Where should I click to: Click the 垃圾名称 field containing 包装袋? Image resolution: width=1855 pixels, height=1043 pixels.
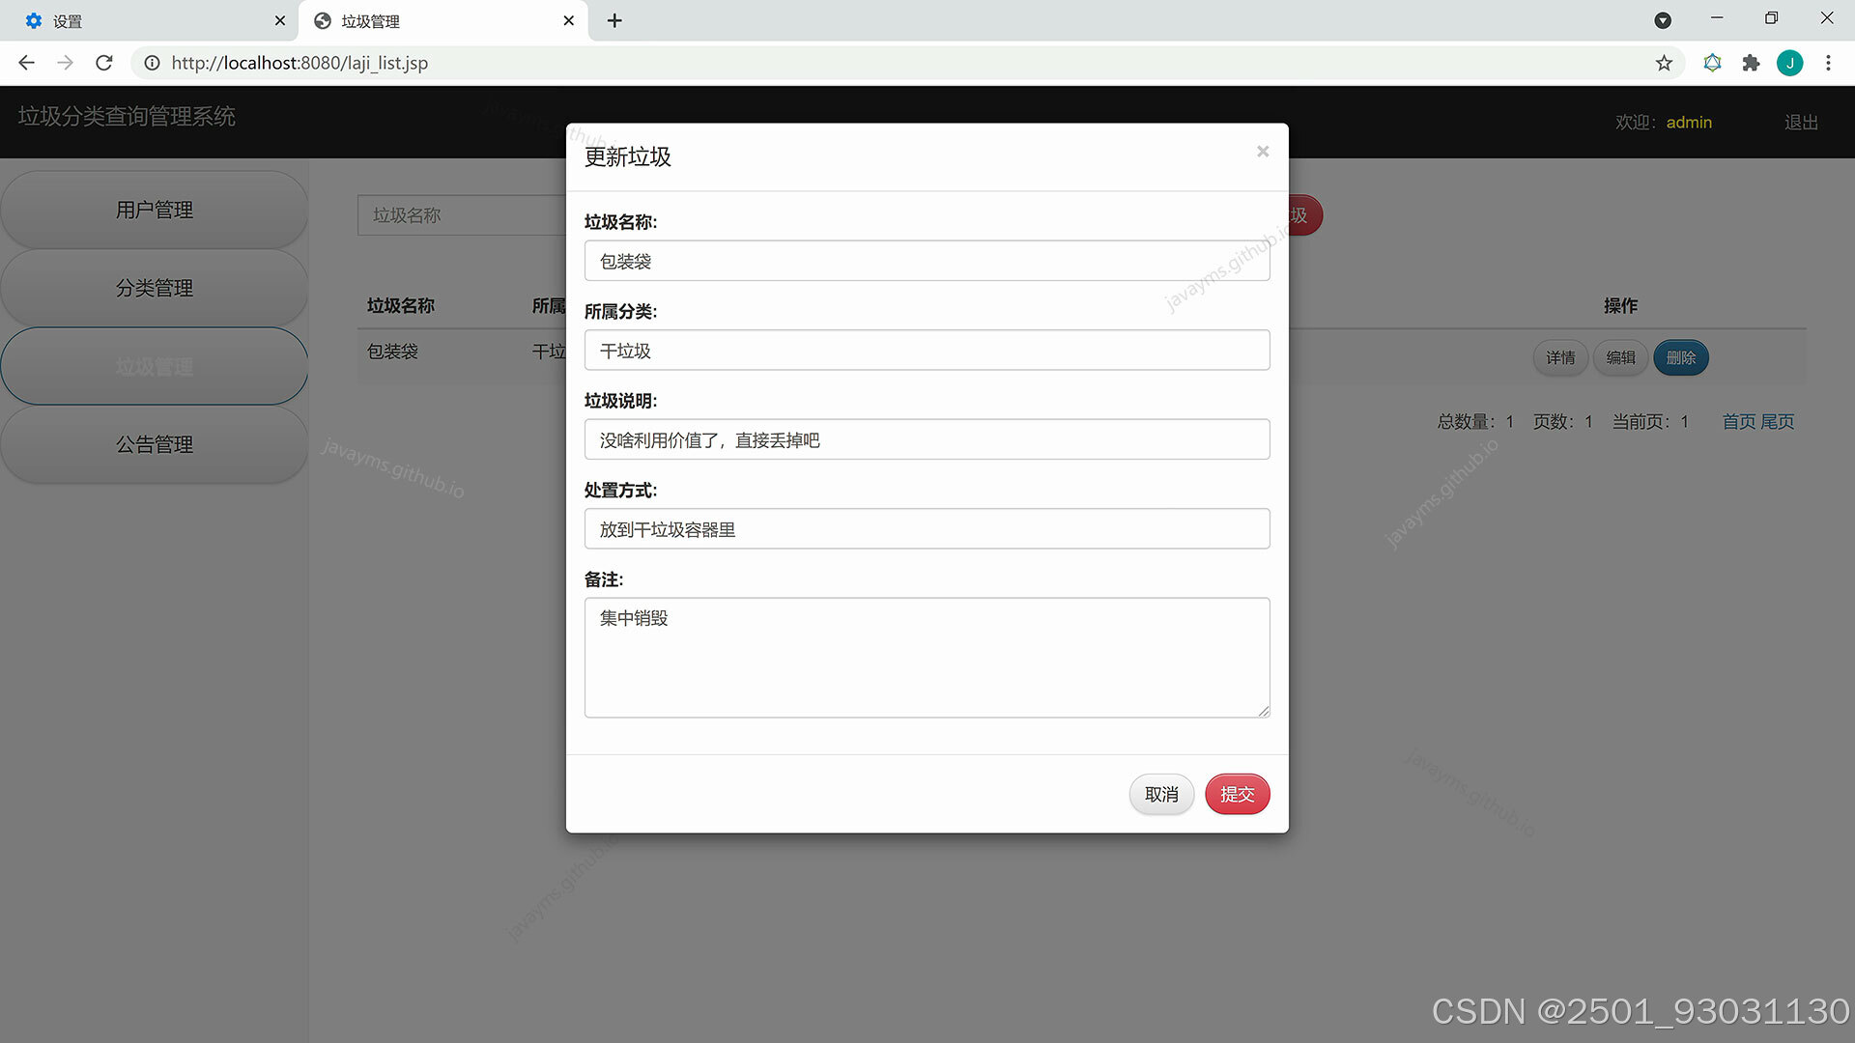(927, 261)
